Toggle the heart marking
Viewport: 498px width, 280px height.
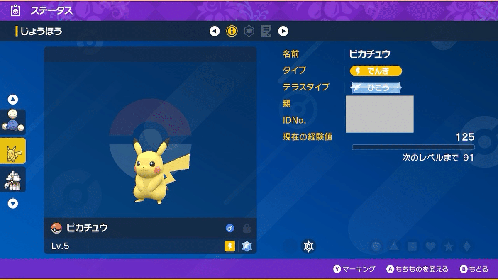[x=431, y=246]
